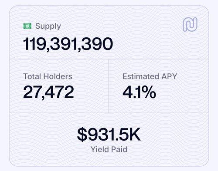Click the $931.5K yield amount
The height and width of the screenshot is (171, 218).
[x=109, y=134]
